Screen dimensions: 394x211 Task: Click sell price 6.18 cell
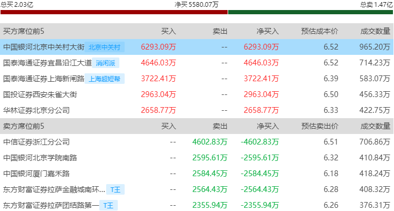[x=331, y=174]
